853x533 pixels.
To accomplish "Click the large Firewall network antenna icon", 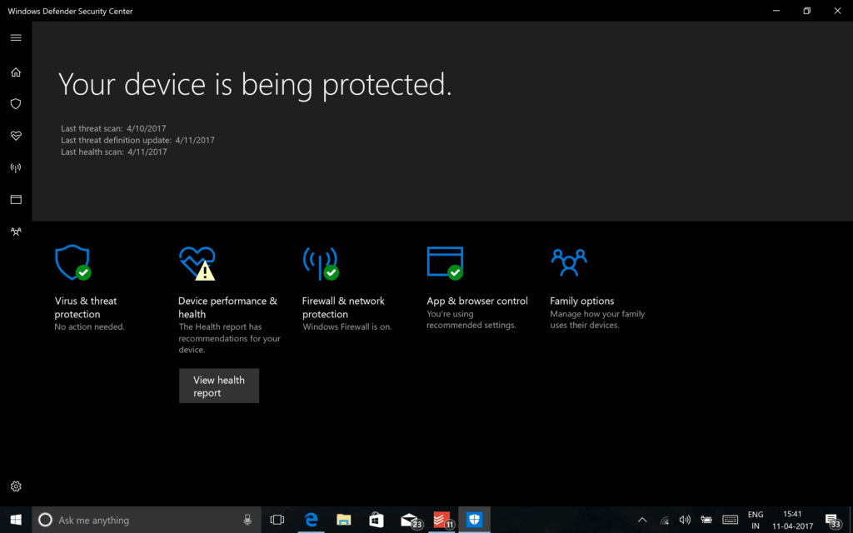I will 321,264.
